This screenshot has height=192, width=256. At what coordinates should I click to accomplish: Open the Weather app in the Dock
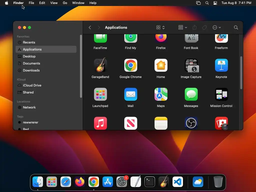(x=198, y=182)
